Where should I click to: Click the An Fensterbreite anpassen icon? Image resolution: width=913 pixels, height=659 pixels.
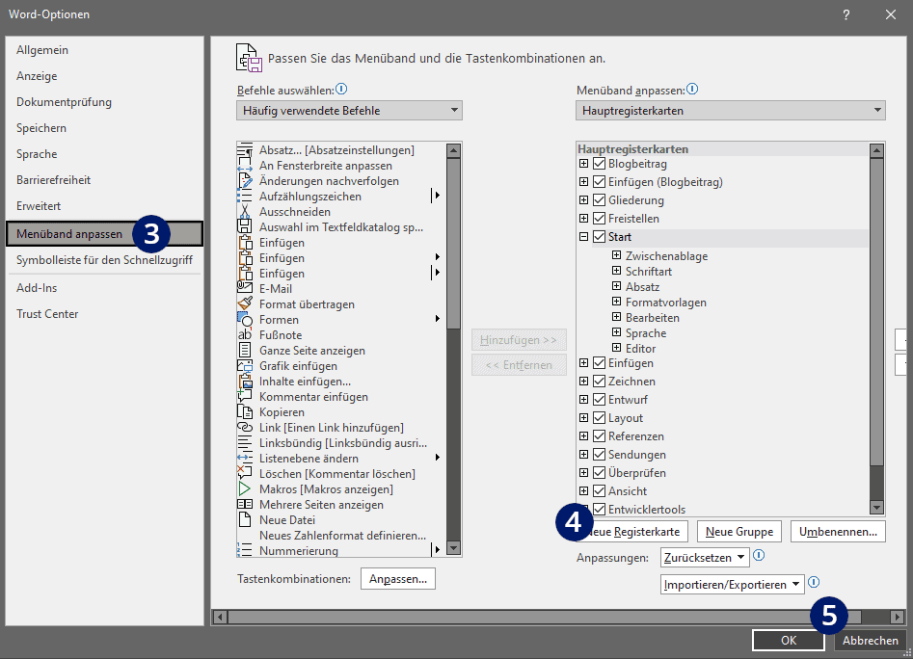pyautogui.click(x=245, y=166)
